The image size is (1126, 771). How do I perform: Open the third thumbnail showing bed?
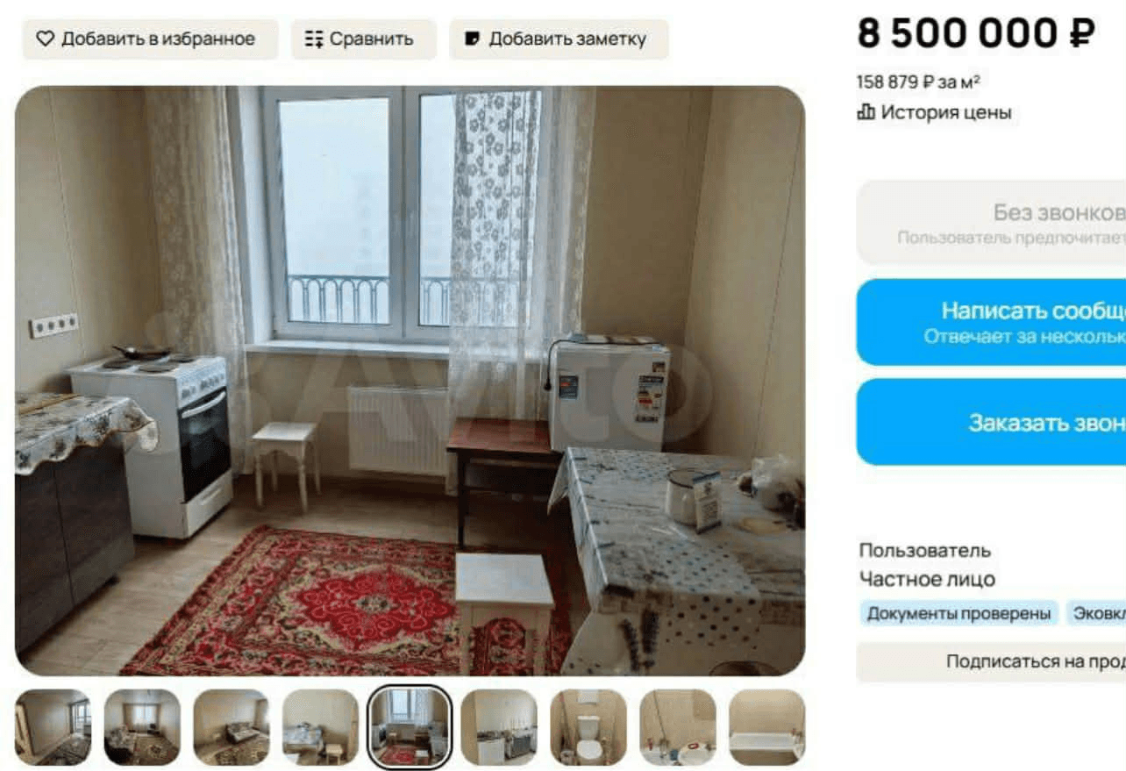[x=232, y=727]
